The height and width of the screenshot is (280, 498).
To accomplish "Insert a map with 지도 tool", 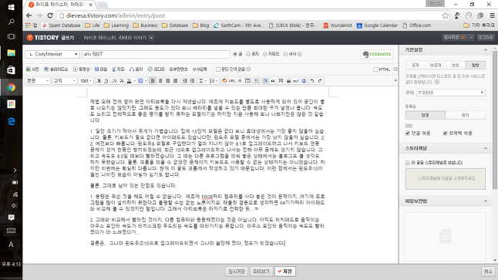I will pos(118,69).
